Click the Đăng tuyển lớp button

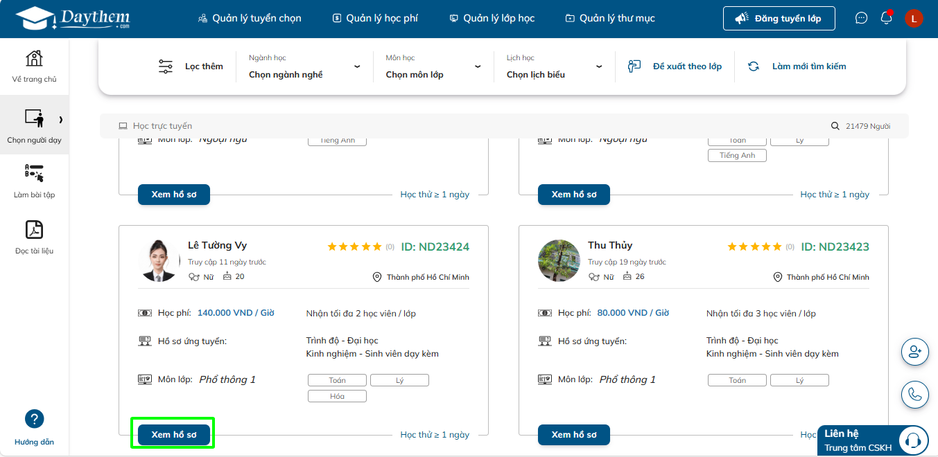779,19
